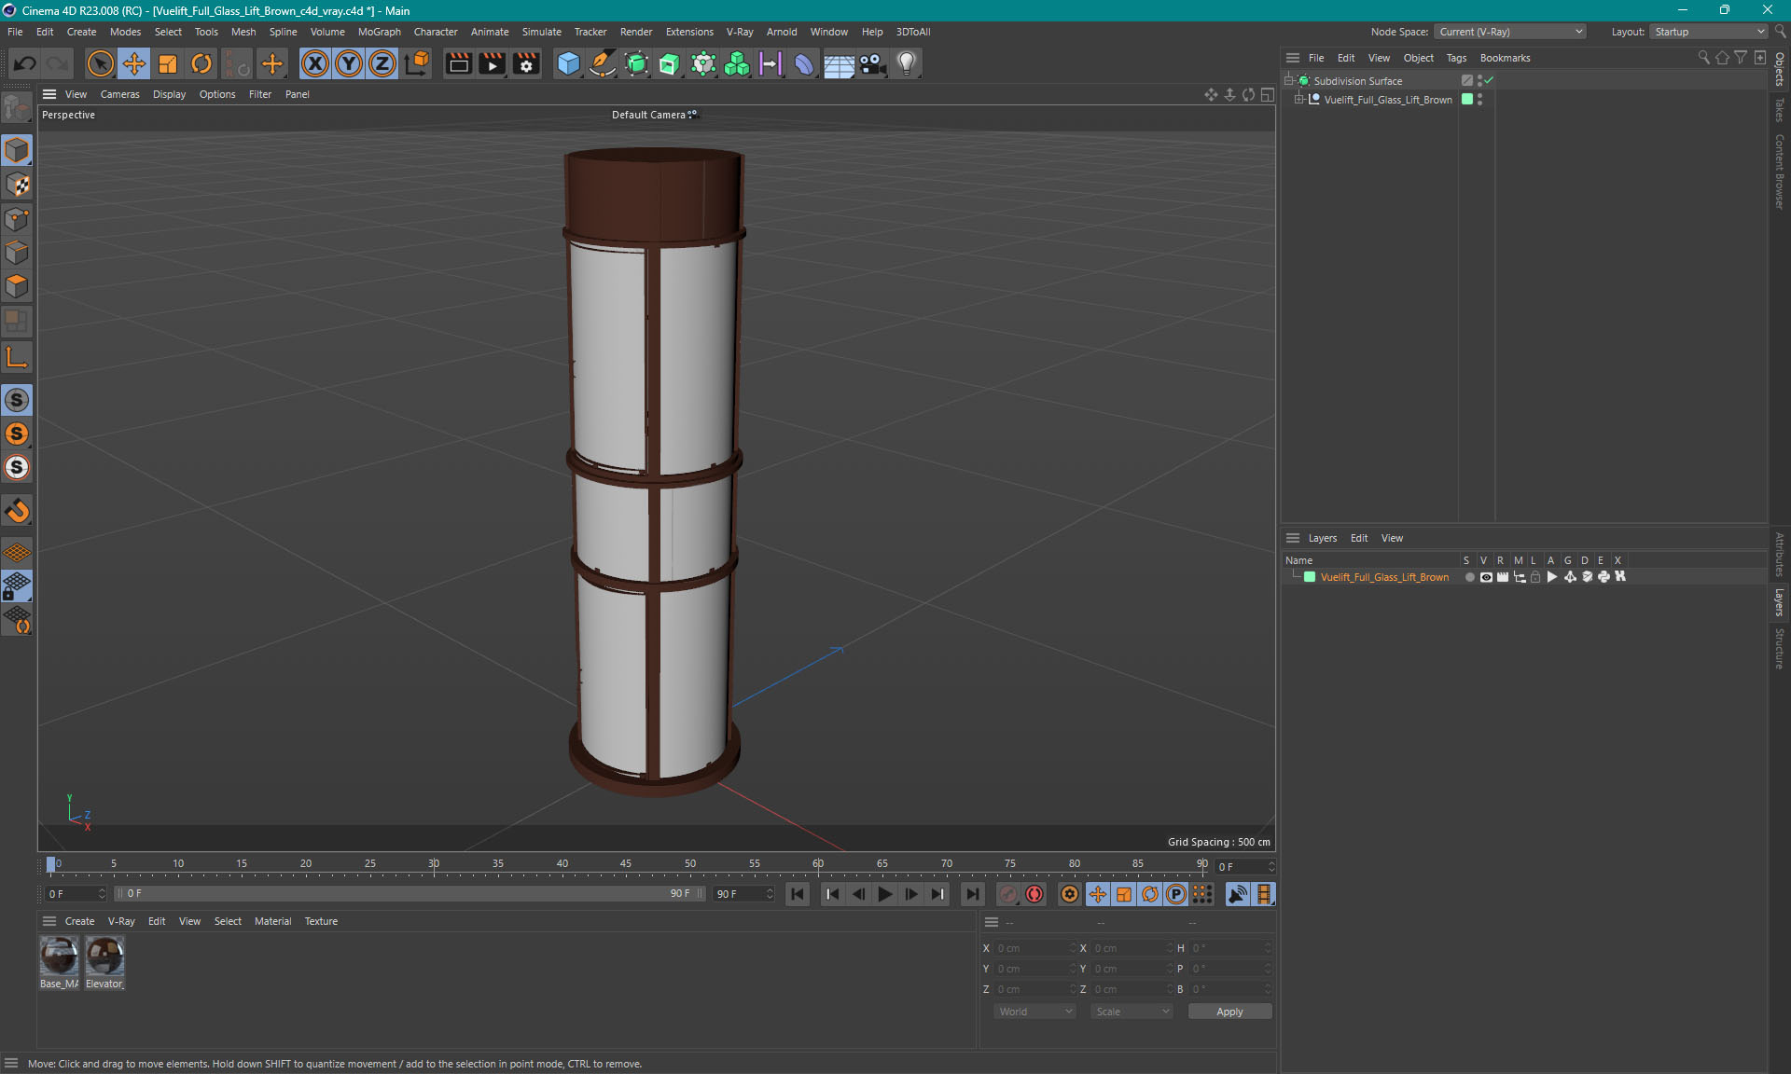Open the Node Space dropdown
The image size is (1791, 1074).
(1510, 32)
